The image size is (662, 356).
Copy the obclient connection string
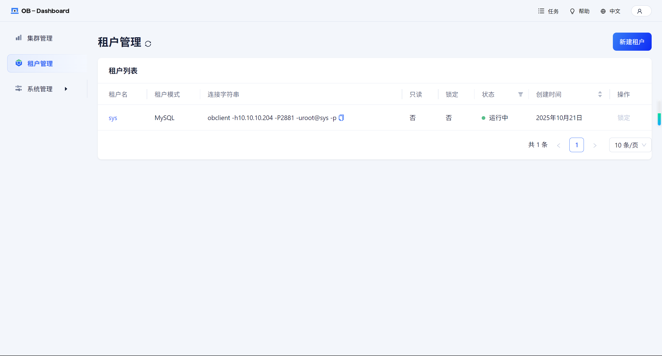pos(341,118)
